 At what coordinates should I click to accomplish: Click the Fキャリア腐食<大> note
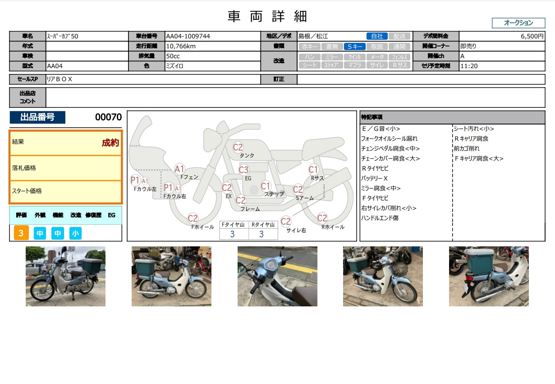(479, 158)
